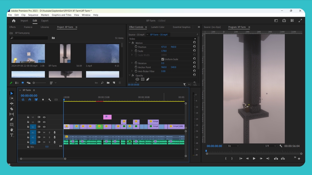
Task: Open the Fit zoom level dropdown
Action: click(x=233, y=146)
